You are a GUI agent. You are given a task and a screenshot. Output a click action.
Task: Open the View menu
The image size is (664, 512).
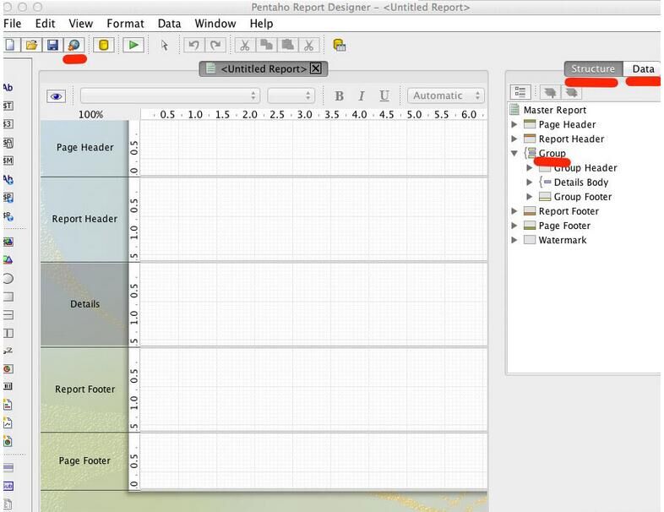pyautogui.click(x=80, y=24)
